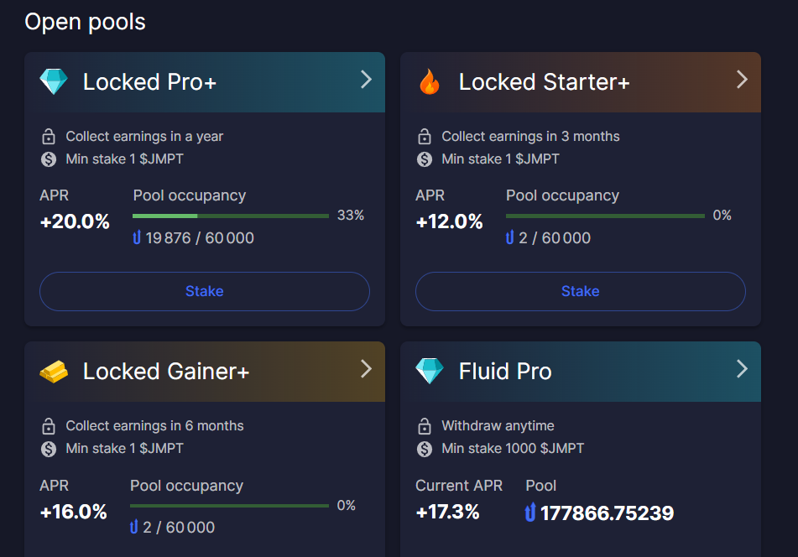Expand Locked Starter+ pool via chevron arrow
Image resolution: width=798 pixels, height=557 pixels.
[742, 80]
